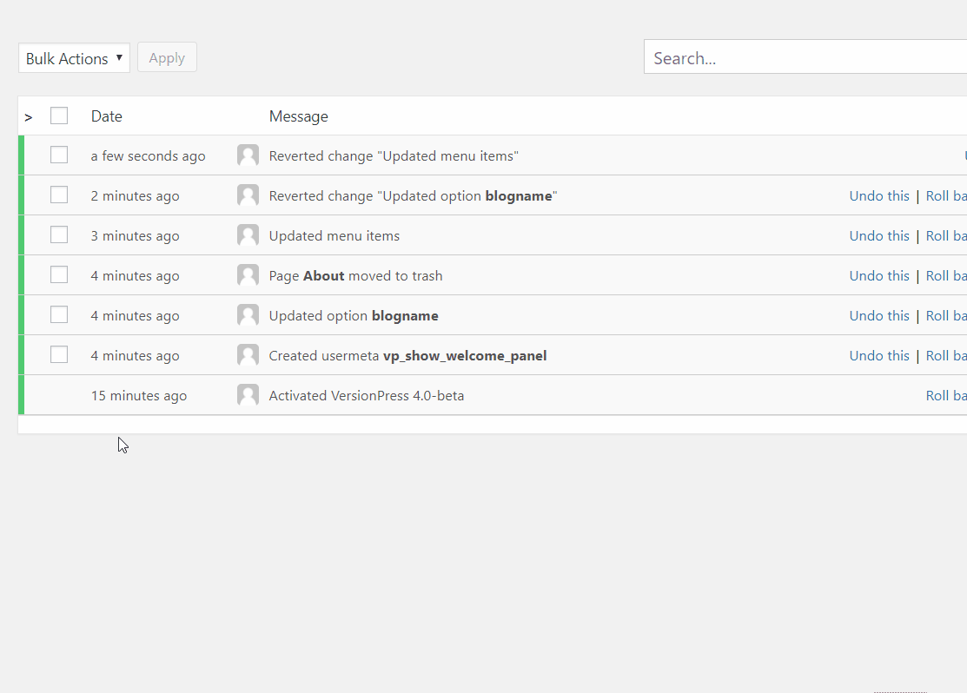
Task: Open the Bulk Actions dropdown
Action: 74,57
